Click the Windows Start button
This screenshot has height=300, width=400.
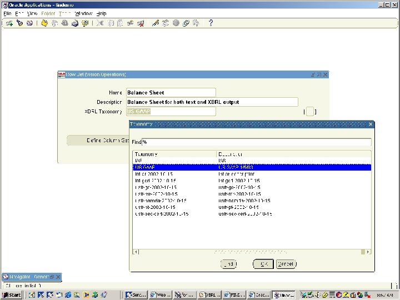[x=12, y=295]
